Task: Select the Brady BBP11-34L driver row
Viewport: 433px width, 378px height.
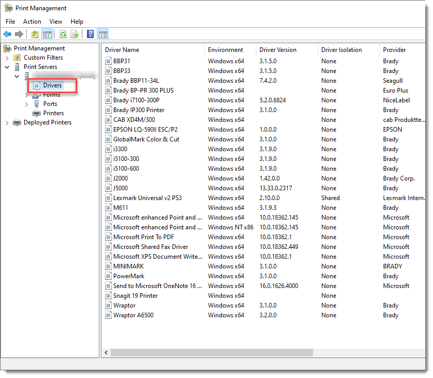Action: (x=264, y=81)
